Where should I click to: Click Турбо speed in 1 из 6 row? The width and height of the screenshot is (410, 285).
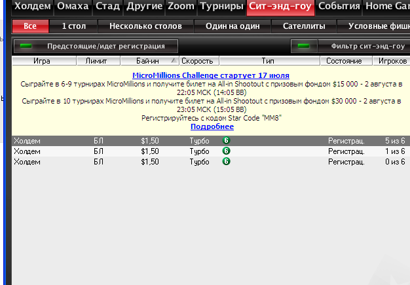tap(199, 151)
